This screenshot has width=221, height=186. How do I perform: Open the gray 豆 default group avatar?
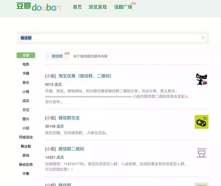click(202, 153)
